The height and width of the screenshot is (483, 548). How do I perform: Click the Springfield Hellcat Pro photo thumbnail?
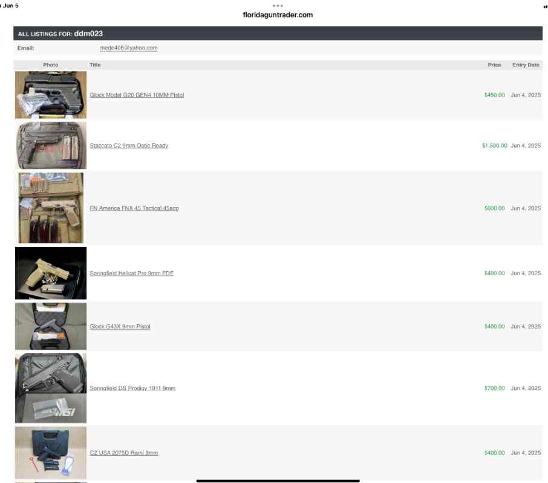(51, 273)
